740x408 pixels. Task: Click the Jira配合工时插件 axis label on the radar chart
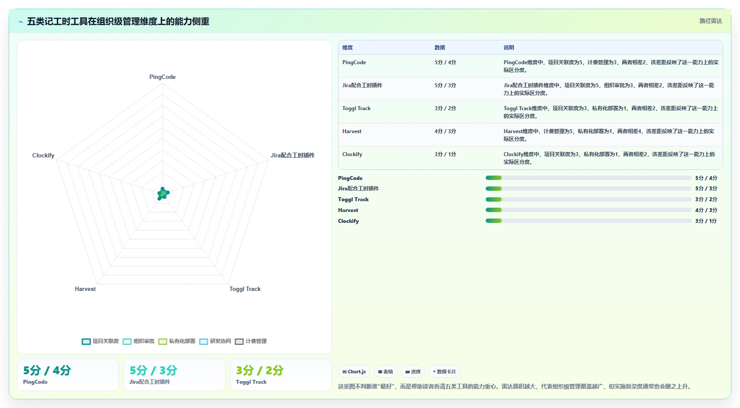click(x=293, y=155)
